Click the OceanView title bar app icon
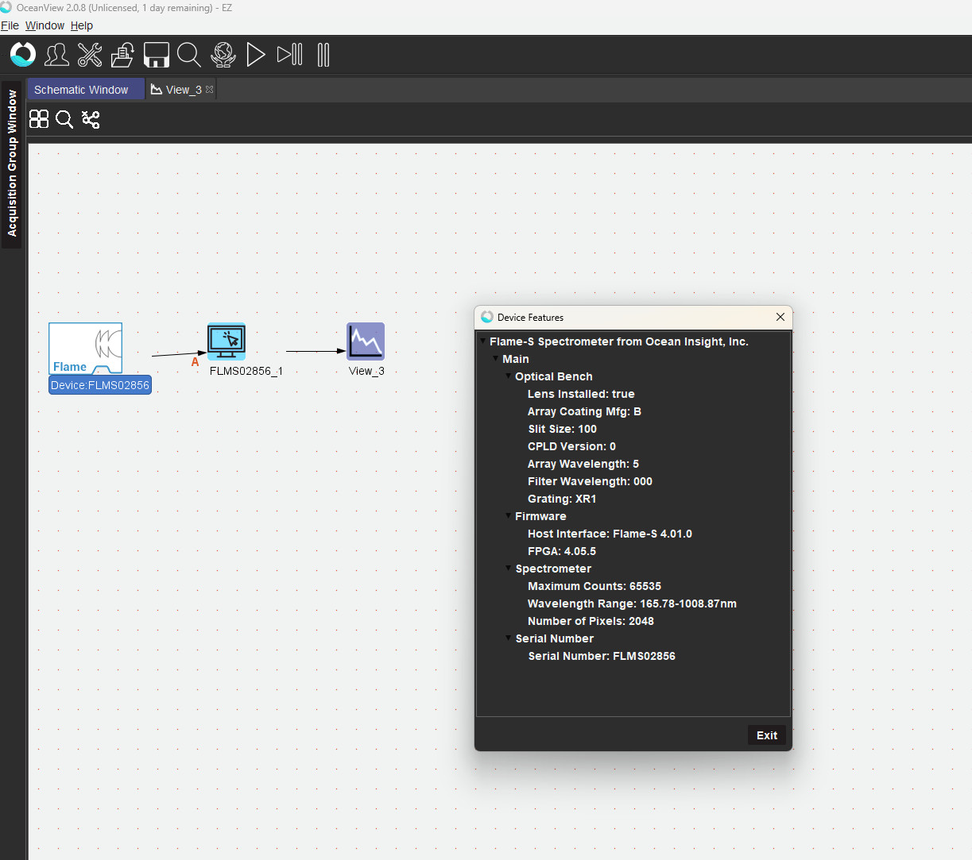 click(x=6, y=7)
